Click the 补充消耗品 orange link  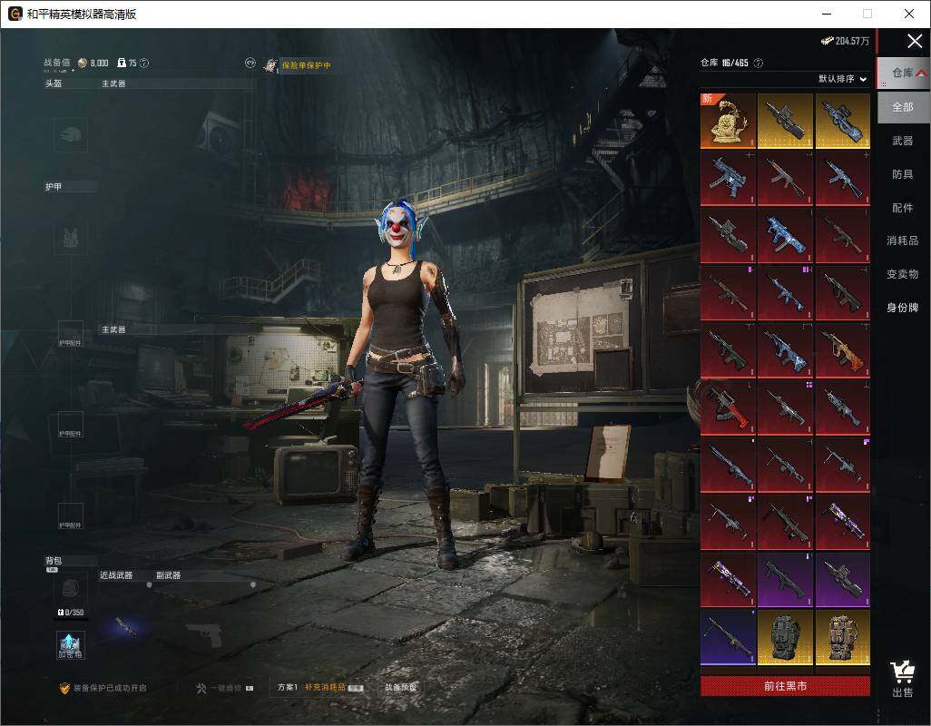[x=325, y=687]
